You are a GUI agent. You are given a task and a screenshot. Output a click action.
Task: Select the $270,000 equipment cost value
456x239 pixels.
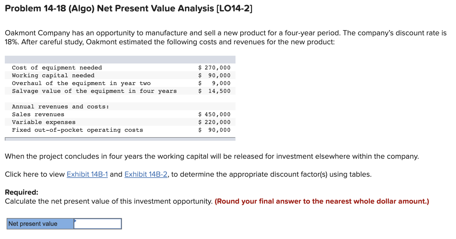click(x=214, y=67)
